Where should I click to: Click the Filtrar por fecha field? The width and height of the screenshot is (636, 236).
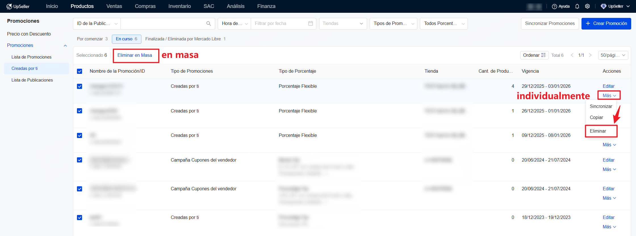coord(280,24)
